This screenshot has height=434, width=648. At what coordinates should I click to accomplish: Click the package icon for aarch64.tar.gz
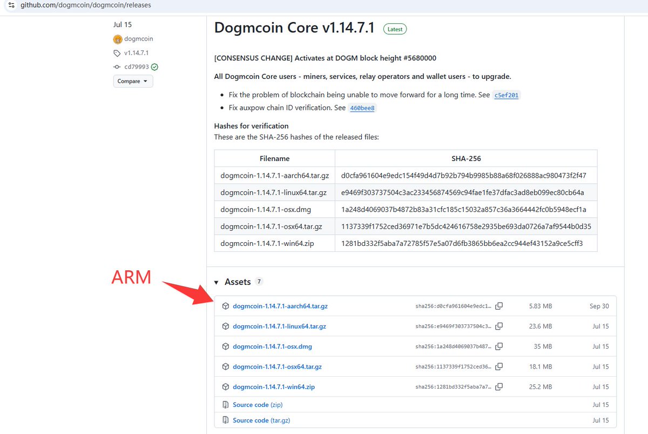(226, 306)
